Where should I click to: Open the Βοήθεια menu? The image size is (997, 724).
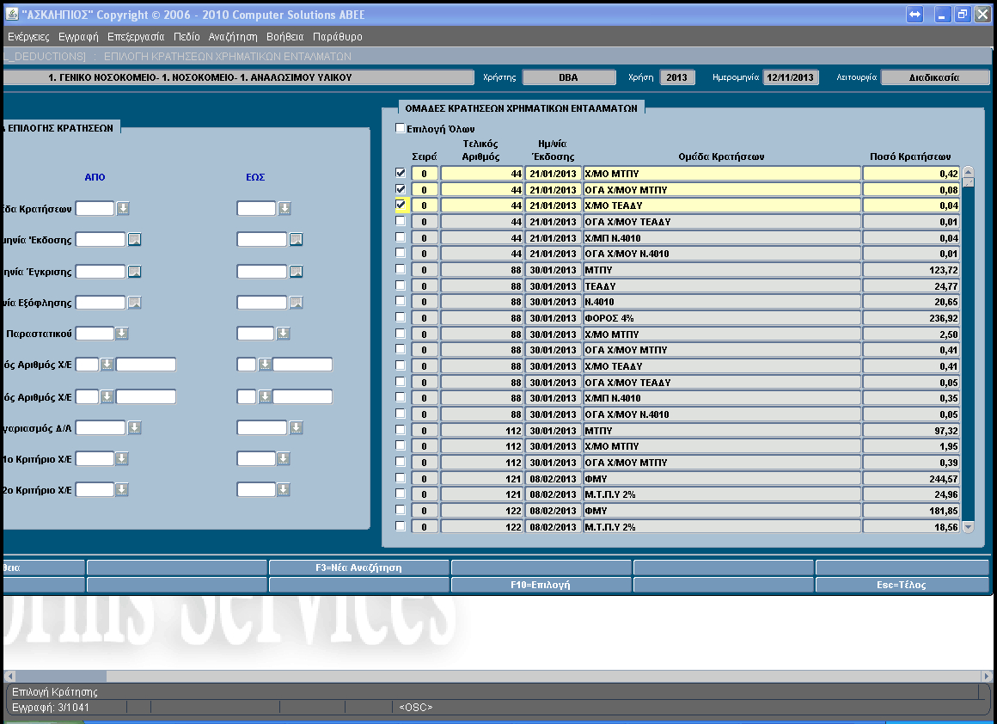tap(284, 37)
